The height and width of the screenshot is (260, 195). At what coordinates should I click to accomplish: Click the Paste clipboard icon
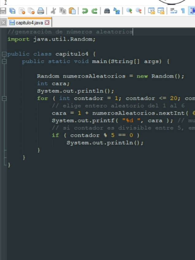72,11
